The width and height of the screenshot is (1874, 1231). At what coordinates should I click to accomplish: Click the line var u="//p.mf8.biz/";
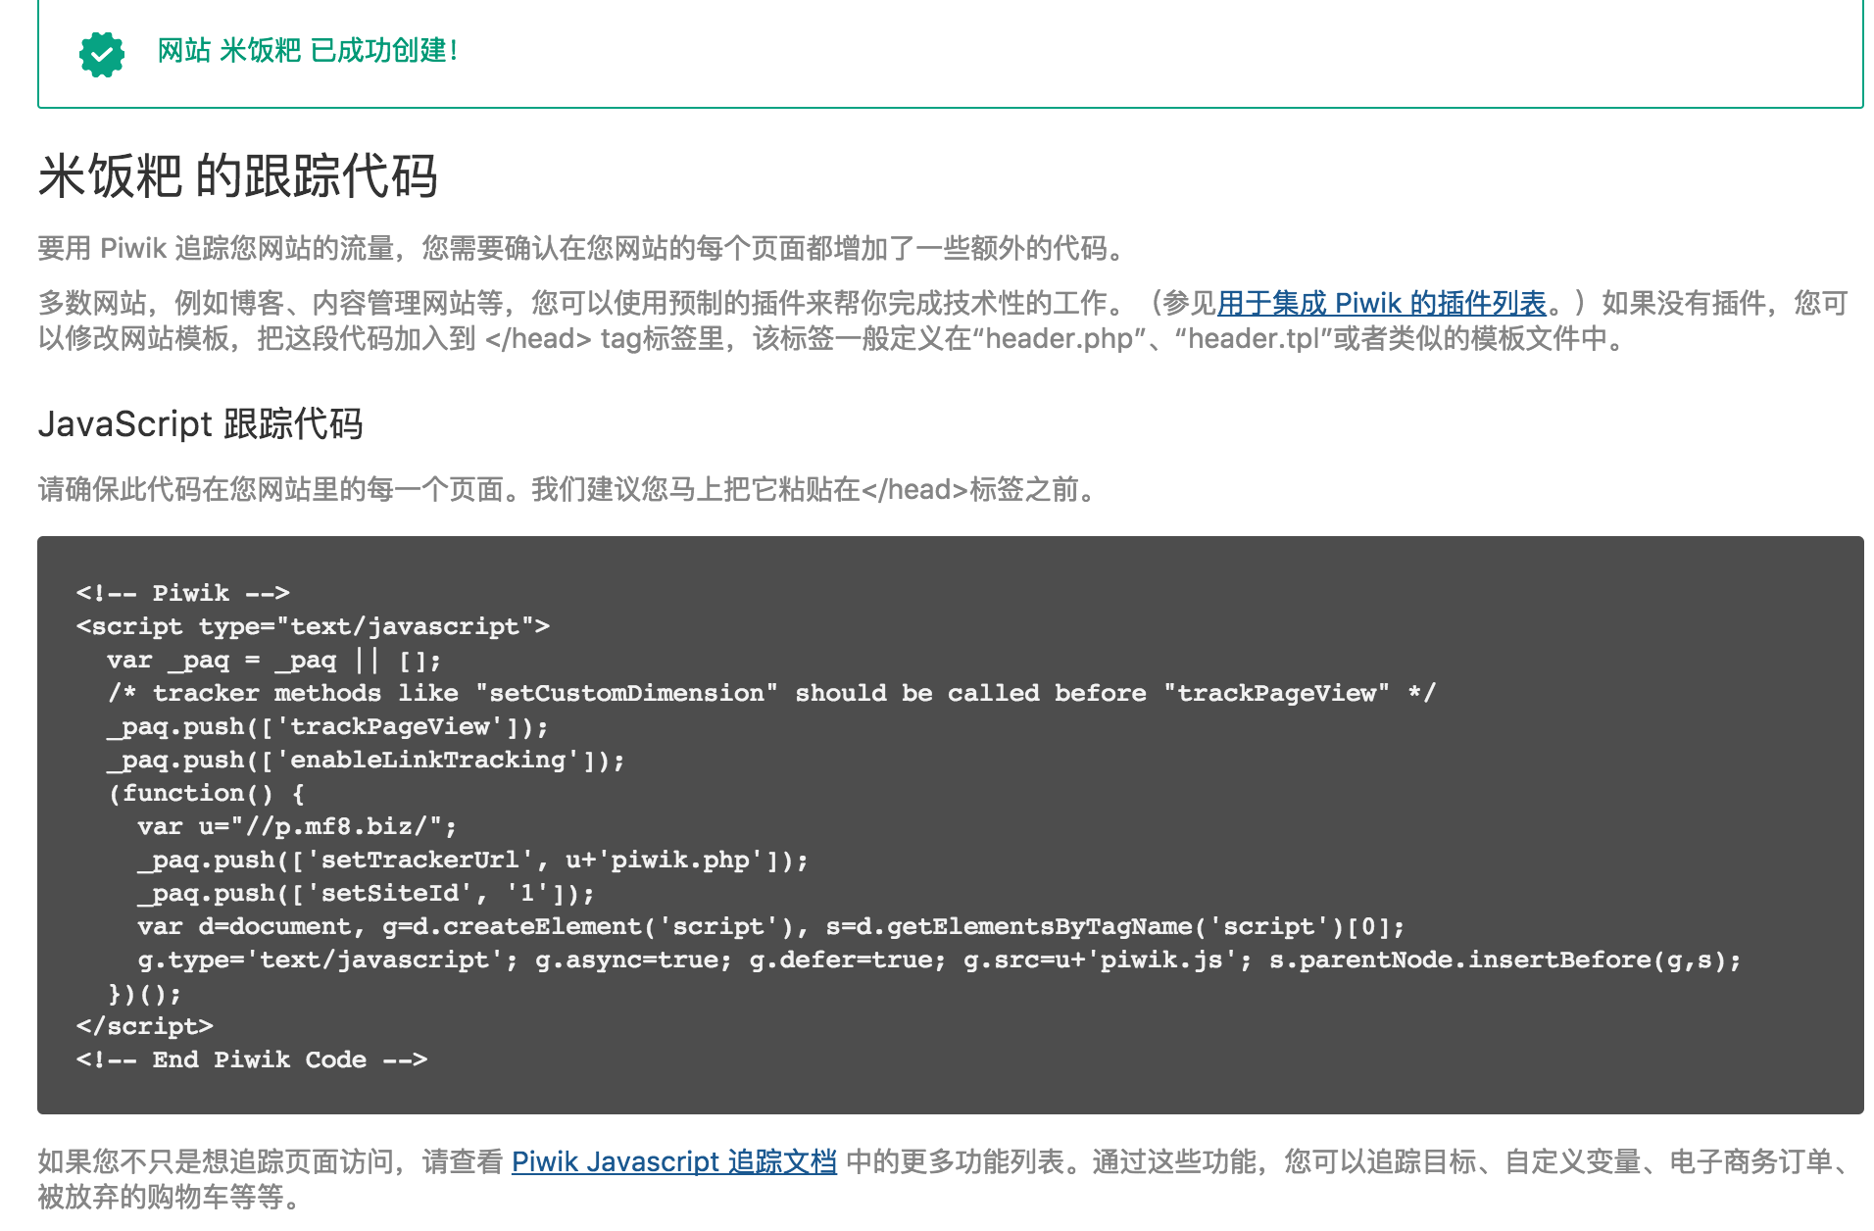(298, 826)
